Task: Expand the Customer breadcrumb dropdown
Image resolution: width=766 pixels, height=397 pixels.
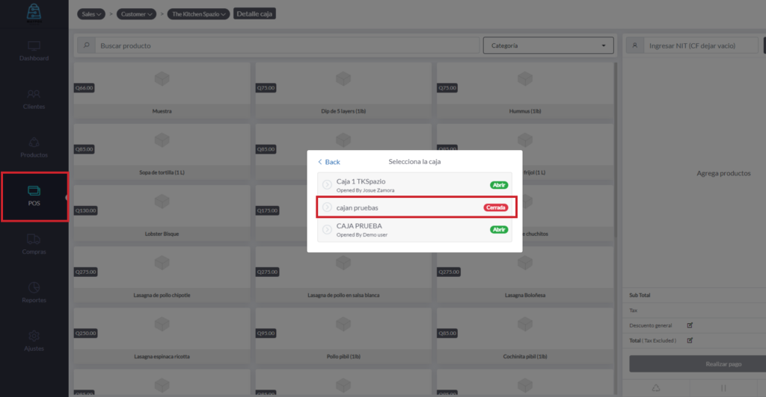Action: pos(137,14)
